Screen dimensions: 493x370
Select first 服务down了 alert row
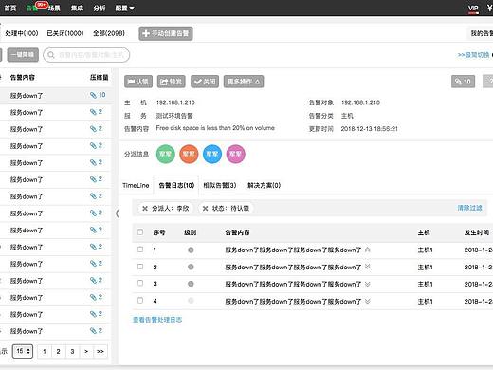tap(56, 96)
